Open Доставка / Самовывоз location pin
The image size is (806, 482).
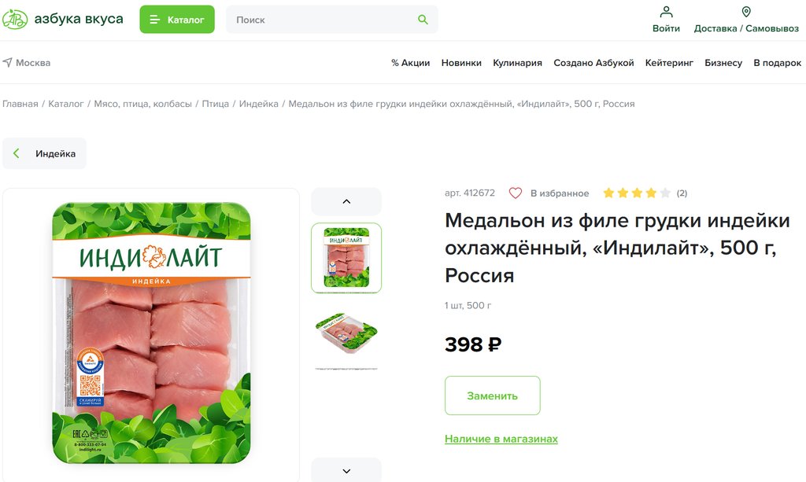click(746, 11)
